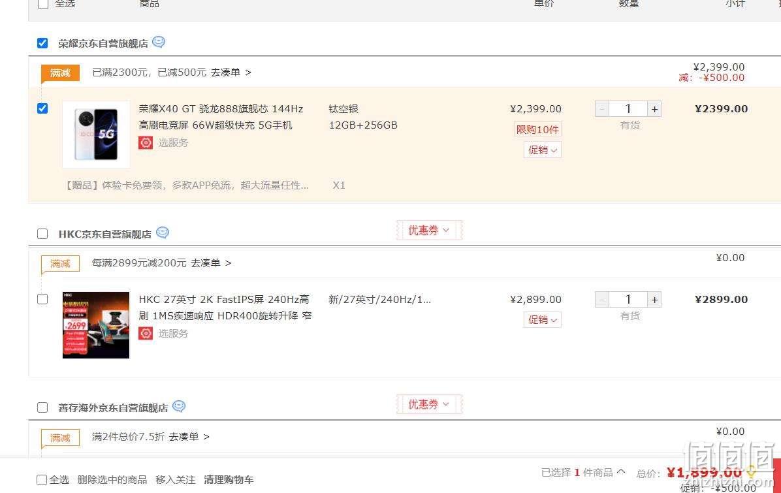The image size is (781, 493).
Task: Check the HKC京东自营旗舰店 store checkbox
Action: 43,234
